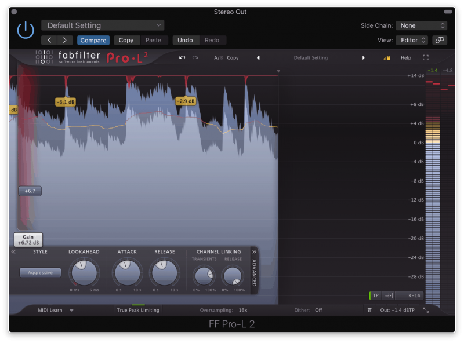Click the +6.7 gain slider handle
The width and height of the screenshot is (464, 343).
30,191
